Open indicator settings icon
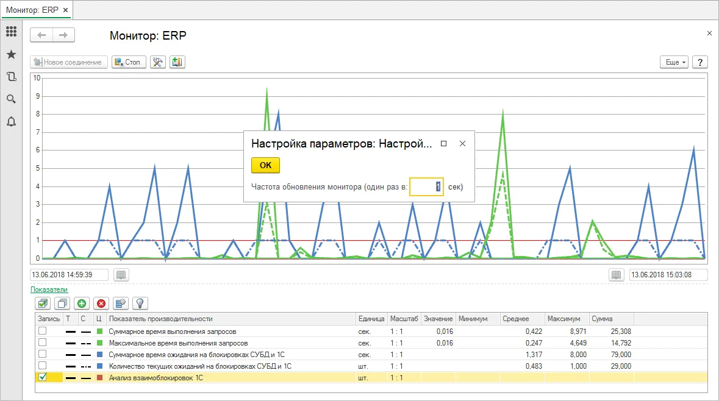Image resolution: width=719 pixels, height=401 pixels. 121,303
